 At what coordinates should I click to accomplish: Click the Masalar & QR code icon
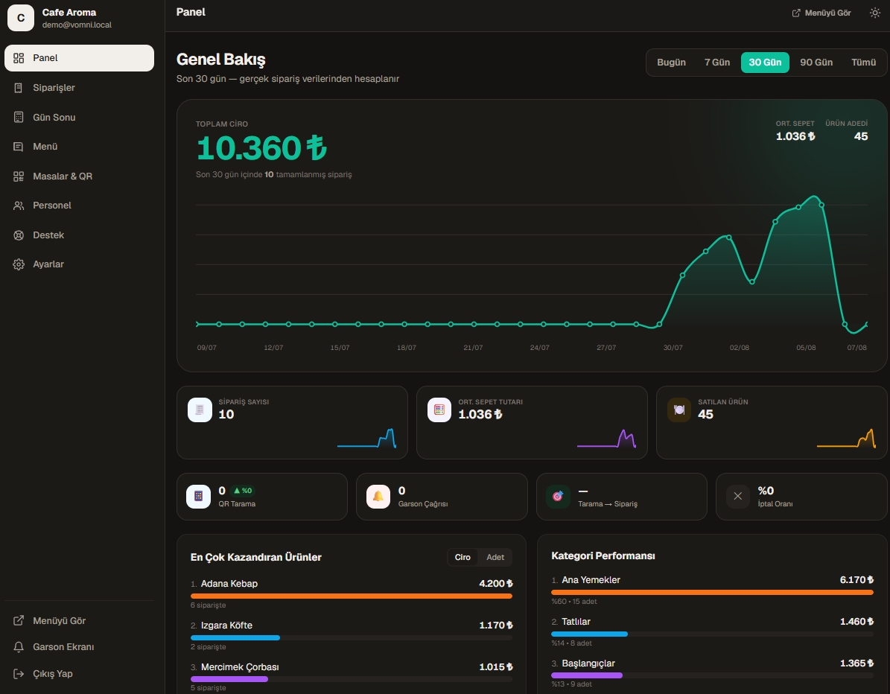click(x=19, y=176)
